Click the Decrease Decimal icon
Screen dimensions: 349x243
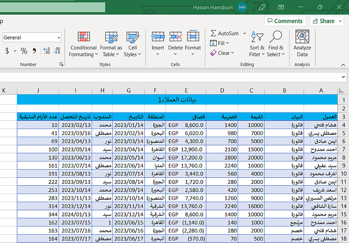point(57,51)
